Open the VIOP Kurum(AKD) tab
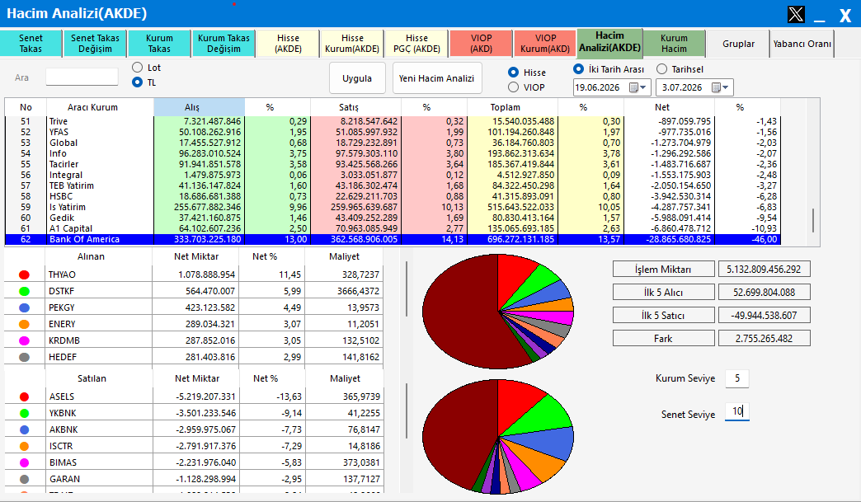 point(545,44)
